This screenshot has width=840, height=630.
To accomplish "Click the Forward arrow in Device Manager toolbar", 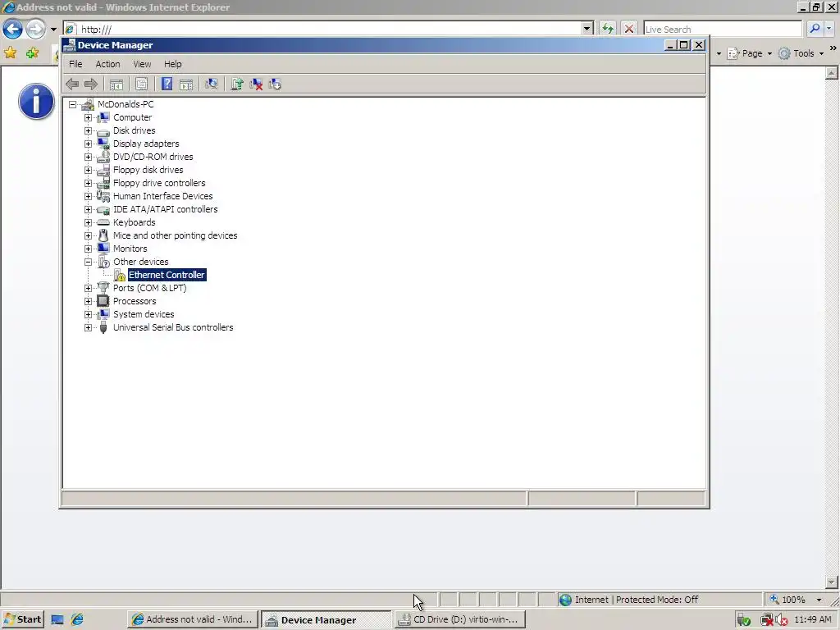I will 91,84.
